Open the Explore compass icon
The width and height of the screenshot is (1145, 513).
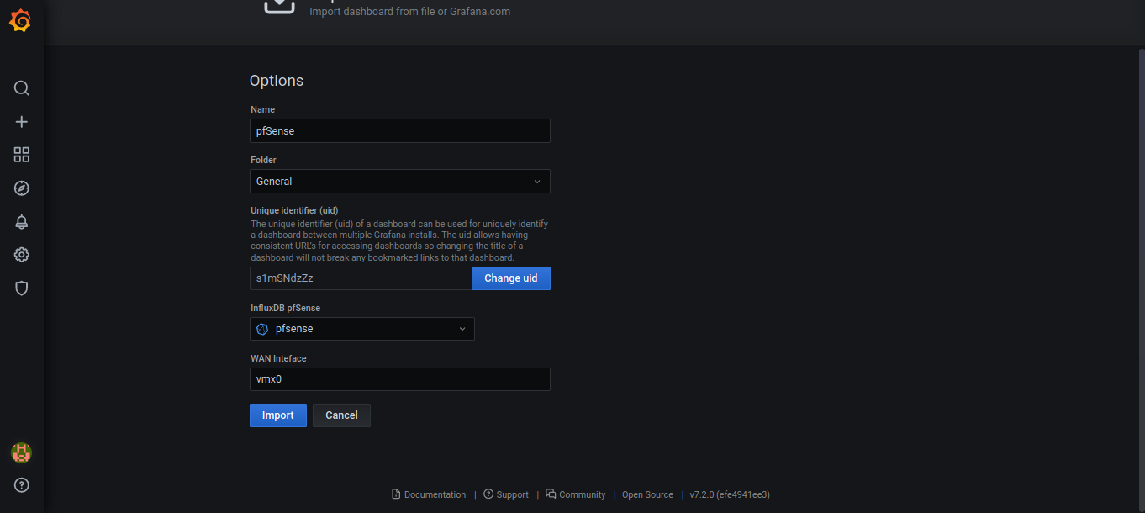click(x=22, y=188)
